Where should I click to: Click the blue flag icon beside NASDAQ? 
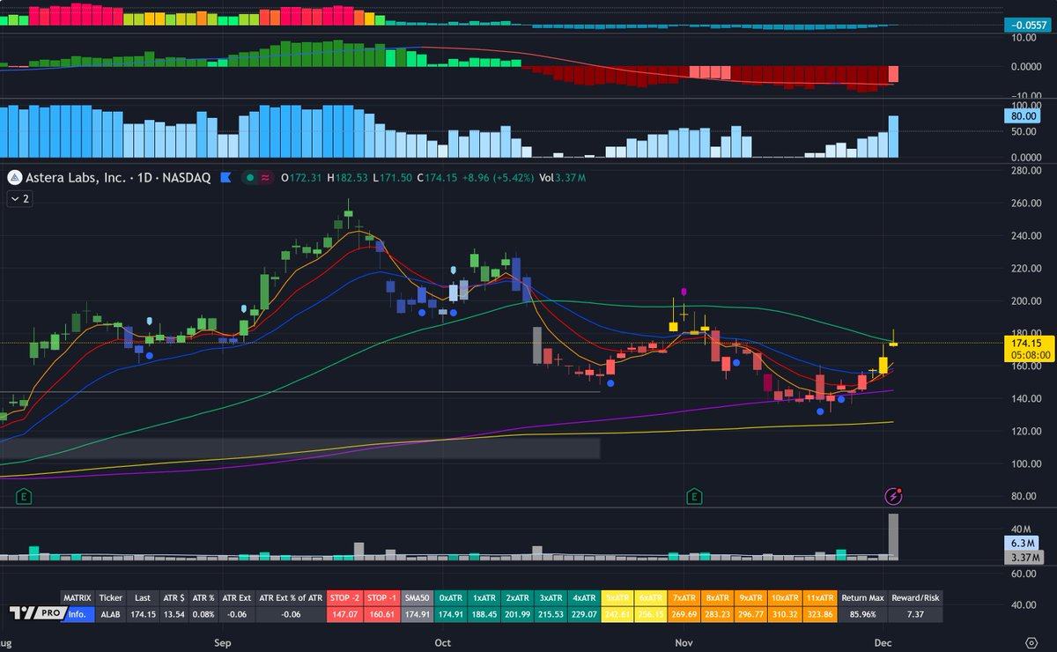coord(225,177)
